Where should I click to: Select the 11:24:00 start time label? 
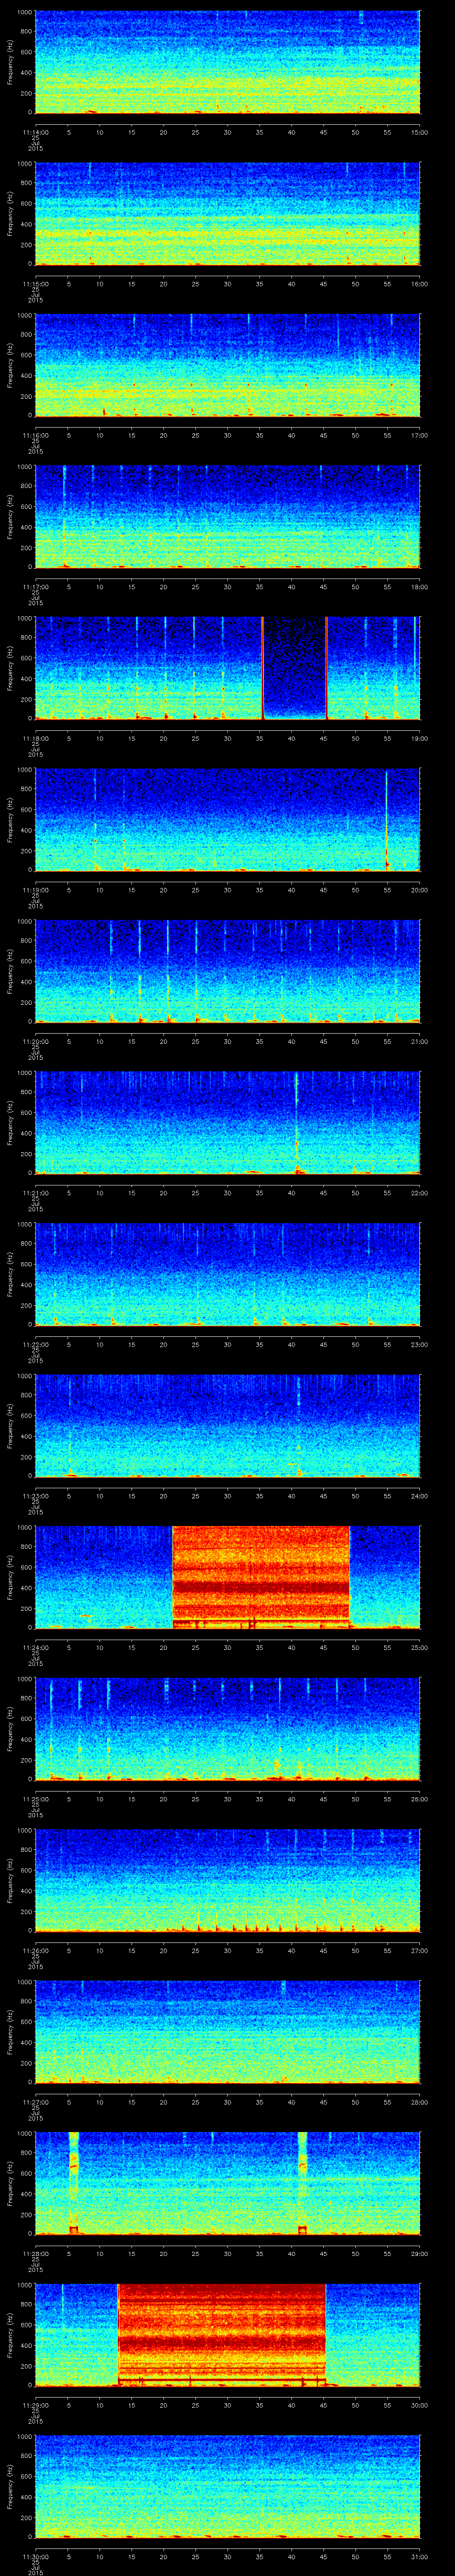pos(35,1647)
